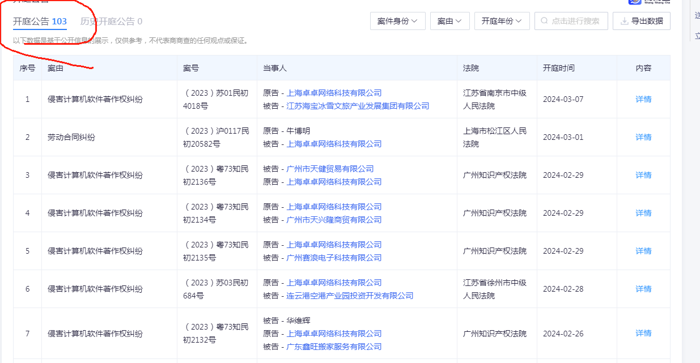
Task: Open the 广州市天健贸易有限公司 company link
Action: [x=330, y=169]
